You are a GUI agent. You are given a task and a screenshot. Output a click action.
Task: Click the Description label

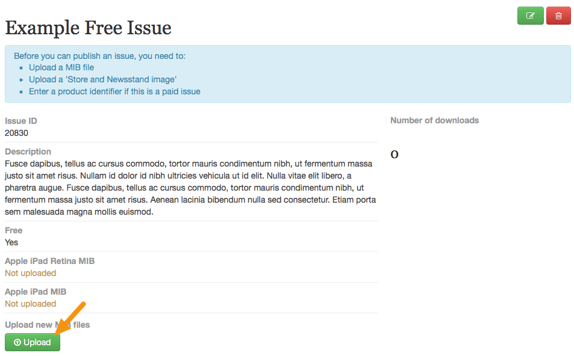[x=28, y=152]
